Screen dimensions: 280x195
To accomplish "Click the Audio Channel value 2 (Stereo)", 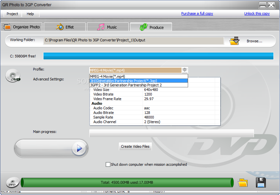I will 152,122.
